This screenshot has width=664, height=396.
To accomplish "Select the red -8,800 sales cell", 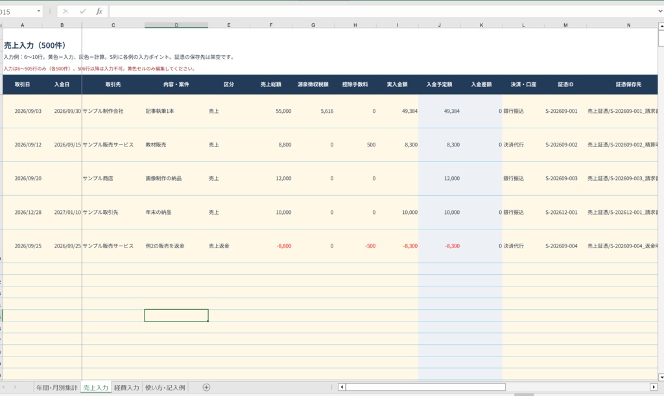I will (x=271, y=246).
